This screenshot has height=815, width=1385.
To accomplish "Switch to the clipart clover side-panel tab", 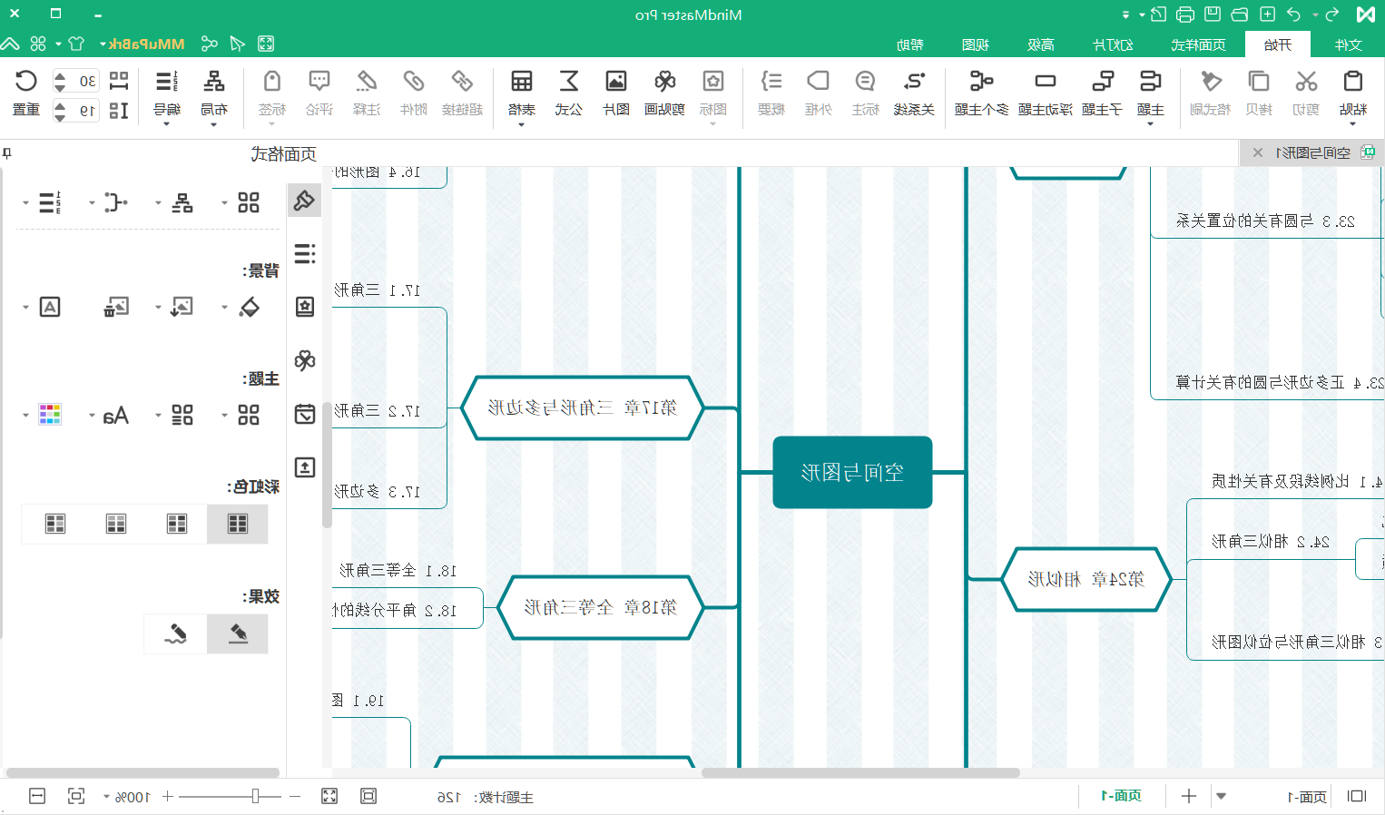I will click(x=305, y=360).
